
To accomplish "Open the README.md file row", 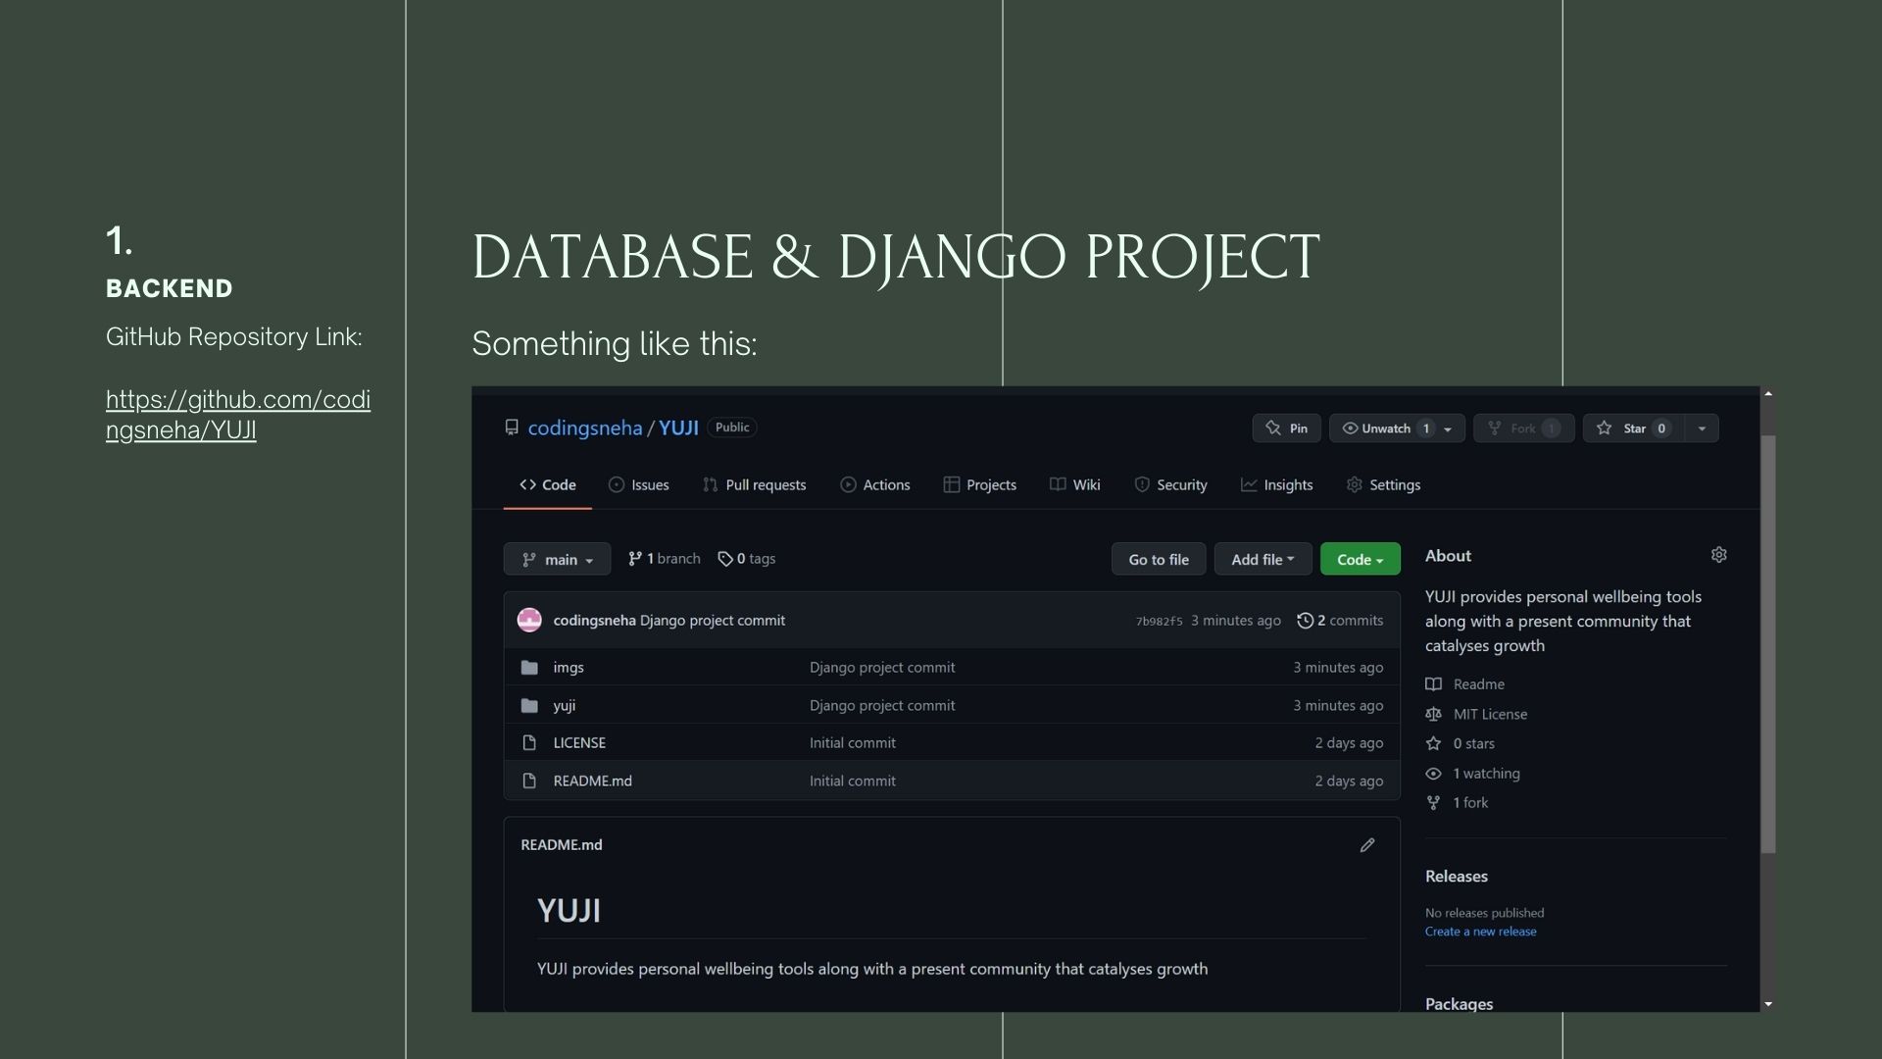I will coord(952,782).
